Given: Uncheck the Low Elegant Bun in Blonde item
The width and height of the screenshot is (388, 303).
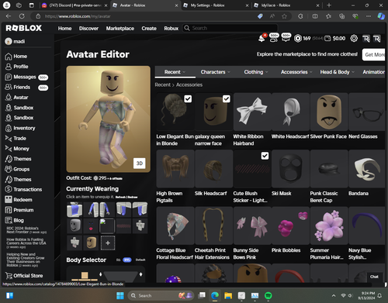Looking at the screenshot, I should 188,99.
